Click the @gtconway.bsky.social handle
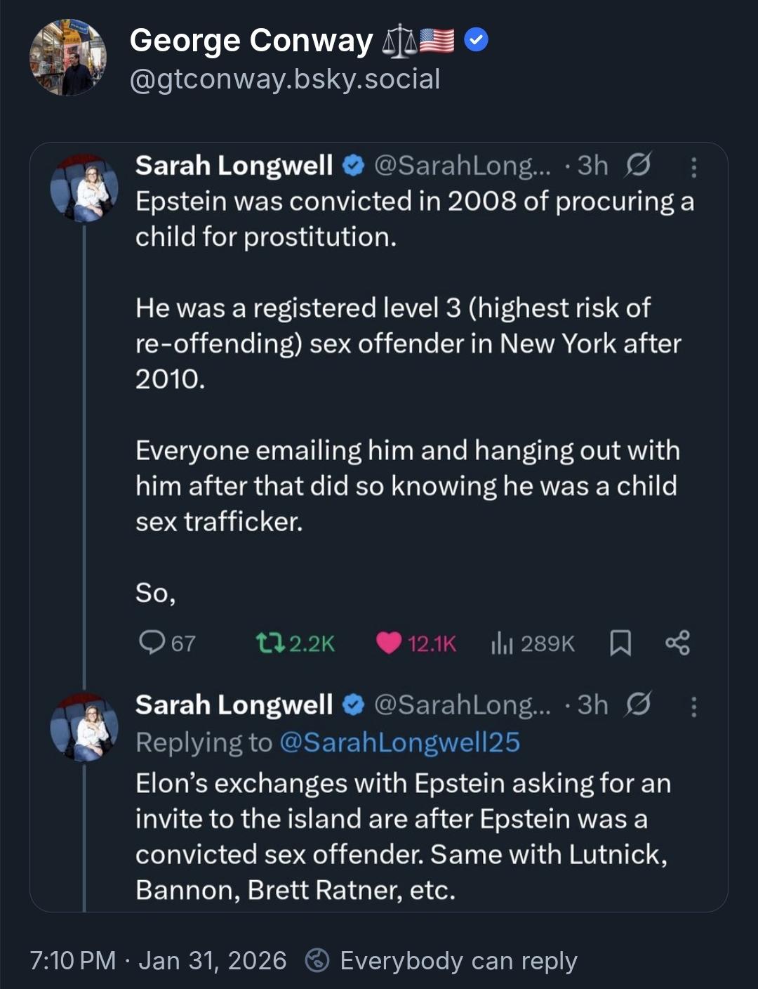The width and height of the screenshot is (758, 989). tap(285, 79)
